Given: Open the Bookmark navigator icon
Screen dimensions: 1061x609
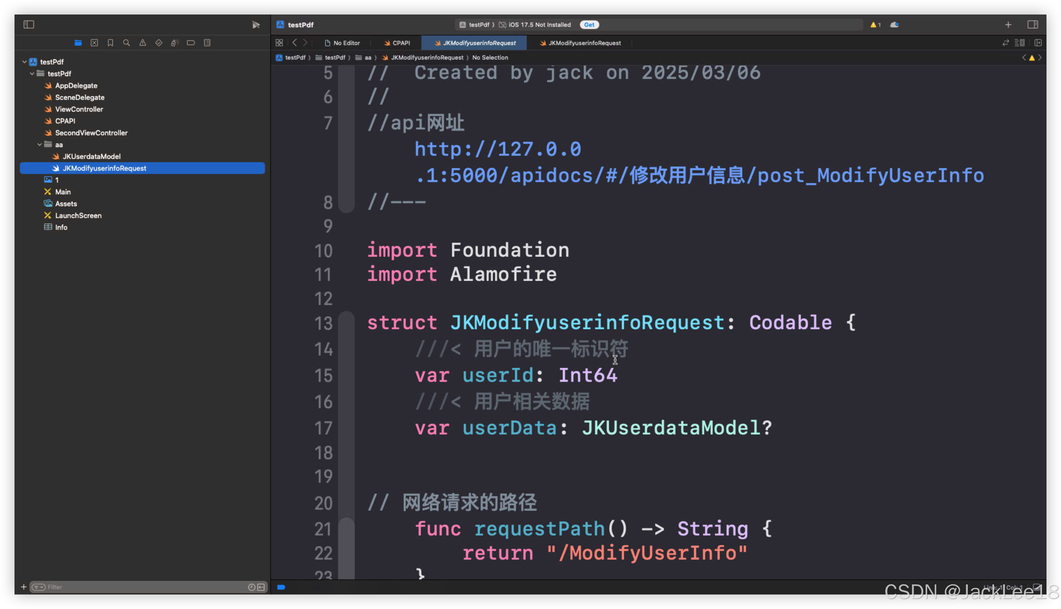Looking at the screenshot, I should point(110,43).
